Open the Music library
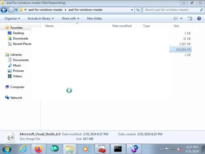This screenshot has width=205, height=154. pyautogui.click(x=17, y=65)
